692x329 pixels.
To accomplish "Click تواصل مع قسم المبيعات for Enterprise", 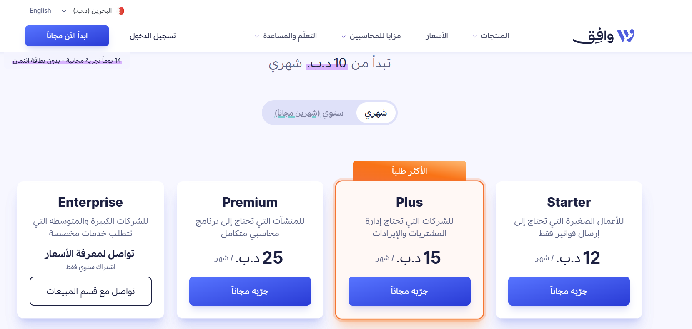I will 90,291.
